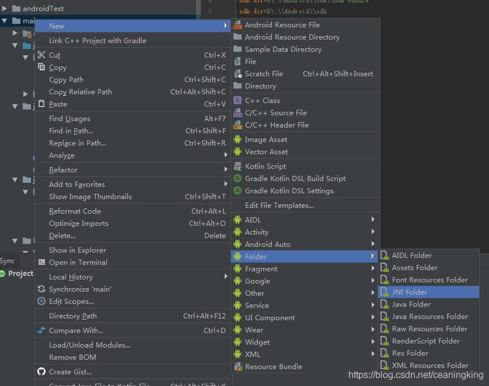Click the Edit Scopes circle icon
The width and height of the screenshot is (489, 386).
41,301
